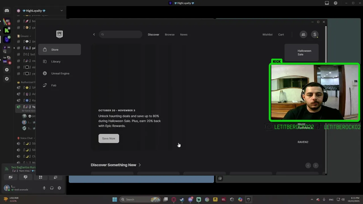Share your screen in Discord
The image size is (363, 204).
pos(26,177)
